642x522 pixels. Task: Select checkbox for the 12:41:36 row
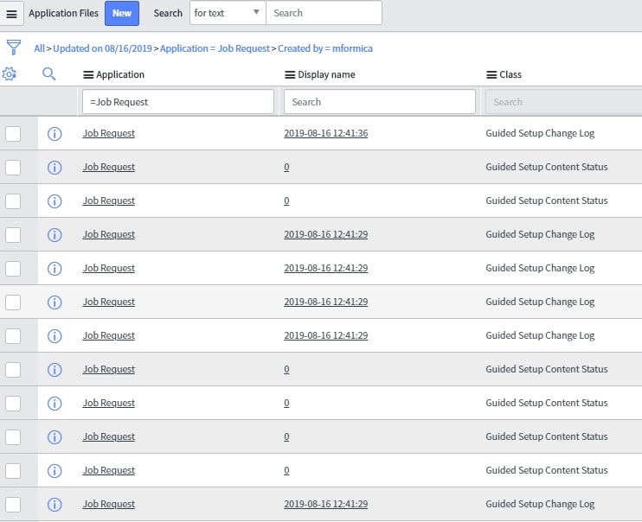[x=13, y=134]
